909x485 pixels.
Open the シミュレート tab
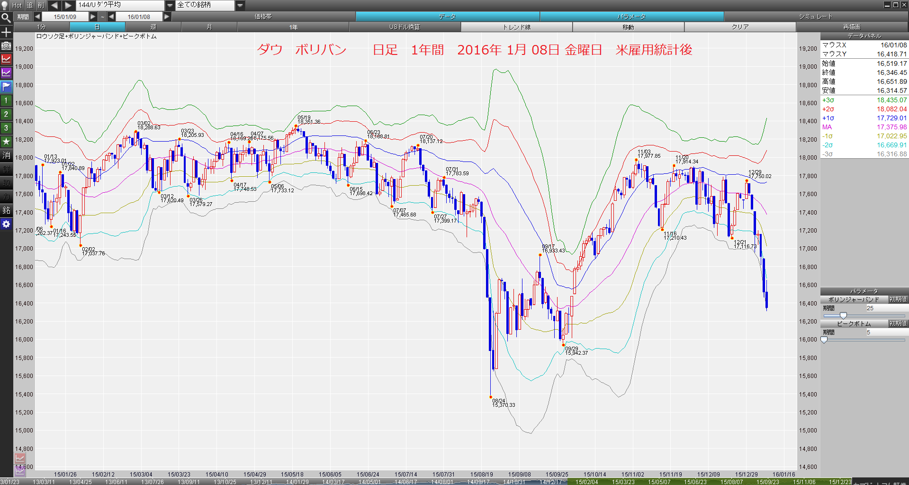(x=816, y=17)
